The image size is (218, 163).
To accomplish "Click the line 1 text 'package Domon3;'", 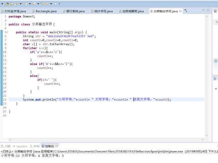I will pos(22,16).
